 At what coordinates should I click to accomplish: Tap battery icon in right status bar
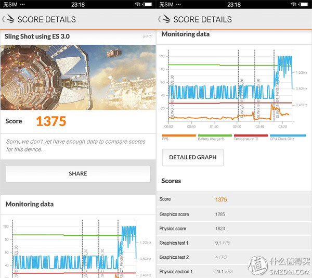[303, 4]
